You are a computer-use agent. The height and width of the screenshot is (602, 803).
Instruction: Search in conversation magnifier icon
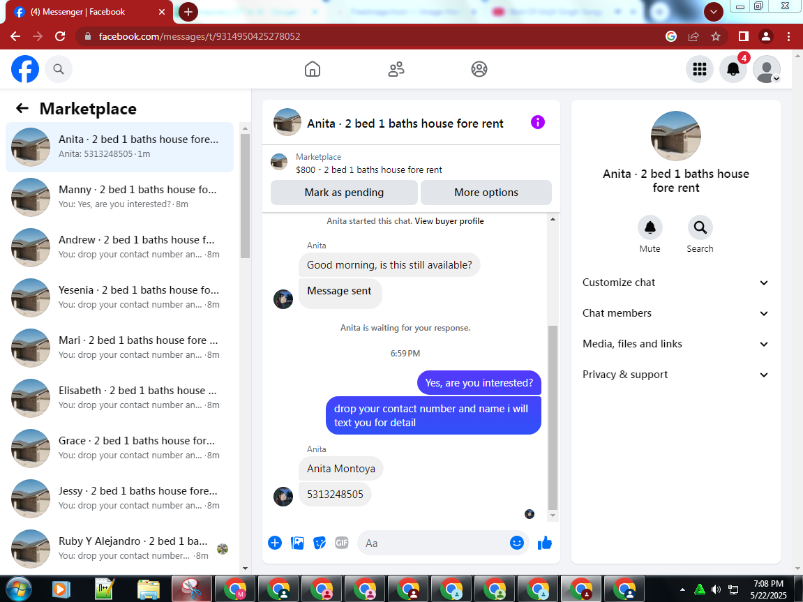coord(700,227)
